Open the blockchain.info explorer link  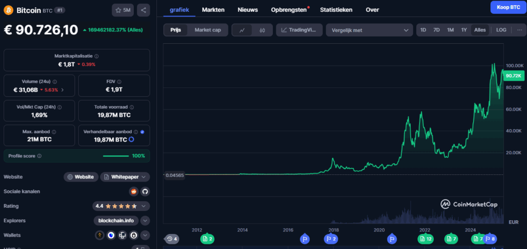116,221
